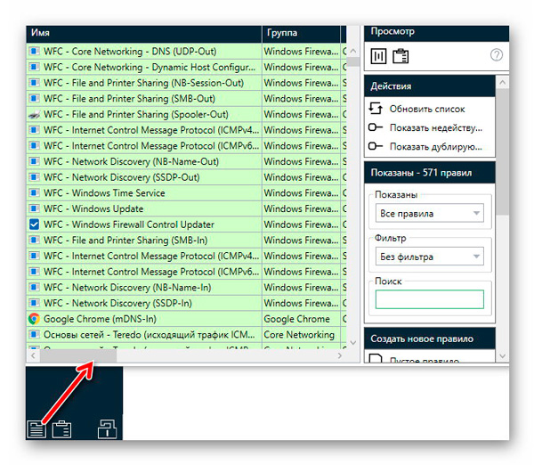The image size is (534, 465).
Task: Open rules panel icon in bottom dark bar
Action: tap(36, 428)
